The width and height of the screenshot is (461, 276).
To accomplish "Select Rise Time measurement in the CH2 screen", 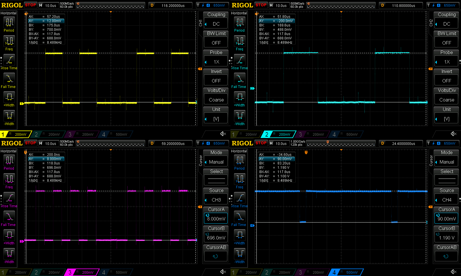I will click(x=239, y=62).
